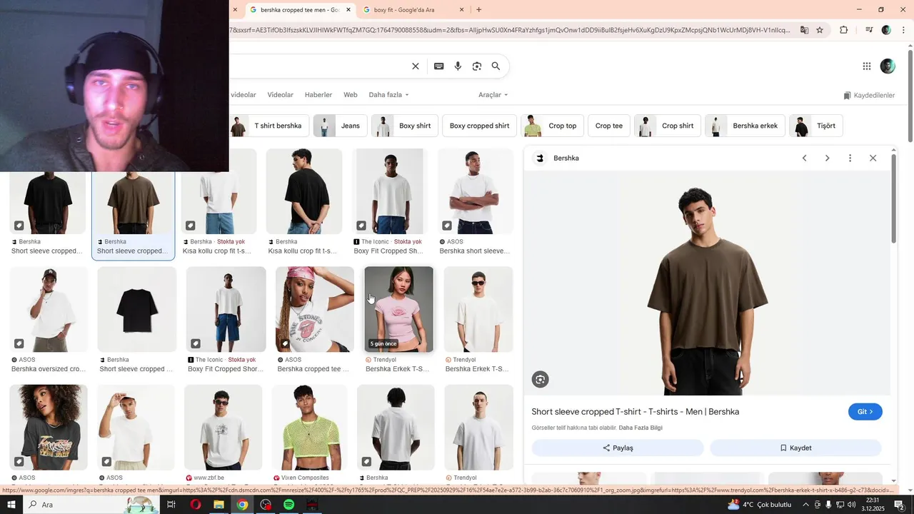Open the Chrome profile avatar in the toolbar
This screenshot has height=514, width=914.
click(886, 30)
